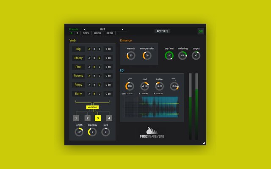Select variant A for Early
The height and width of the screenshot is (169, 271).
click(89, 94)
